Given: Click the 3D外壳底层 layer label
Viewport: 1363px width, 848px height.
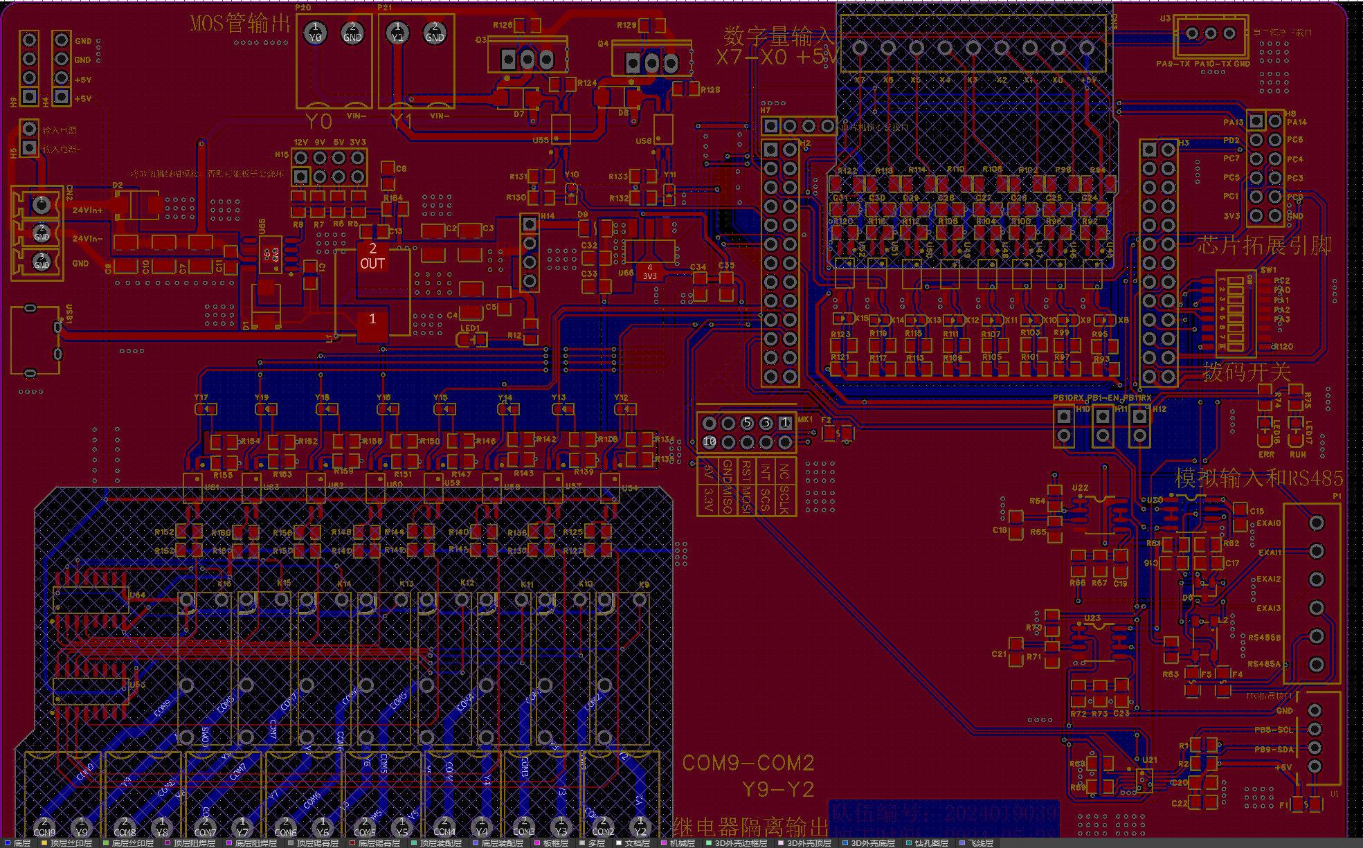Looking at the screenshot, I should point(872,843).
